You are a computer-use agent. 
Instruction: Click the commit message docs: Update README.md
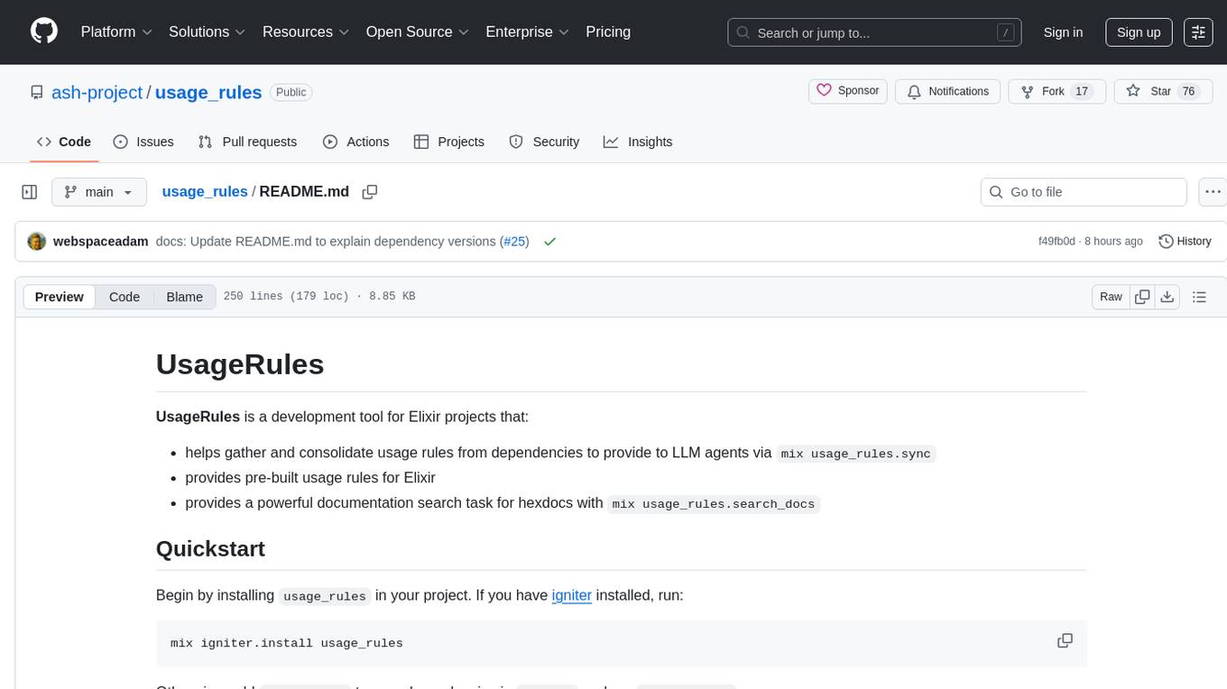[x=328, y=242]
